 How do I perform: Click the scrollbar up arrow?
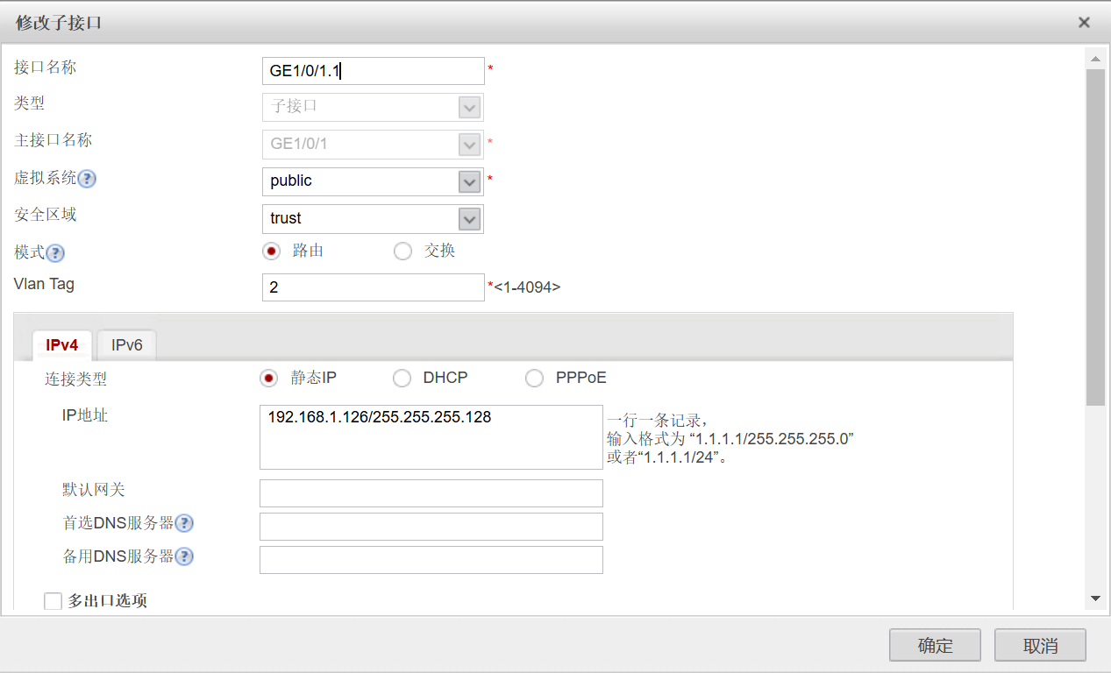point(1094,60)
